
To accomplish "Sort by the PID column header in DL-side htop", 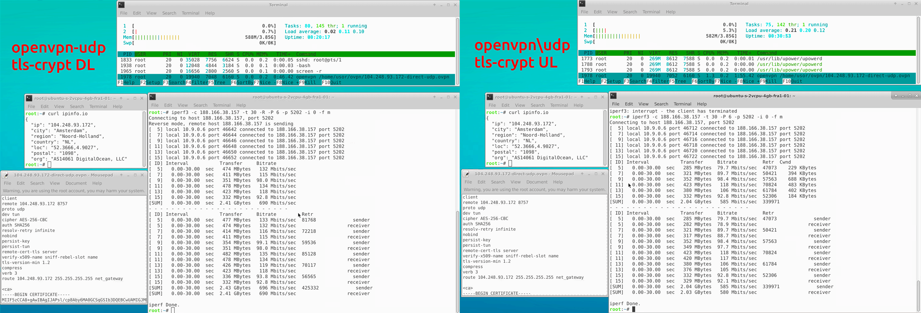I will point(127,54).
